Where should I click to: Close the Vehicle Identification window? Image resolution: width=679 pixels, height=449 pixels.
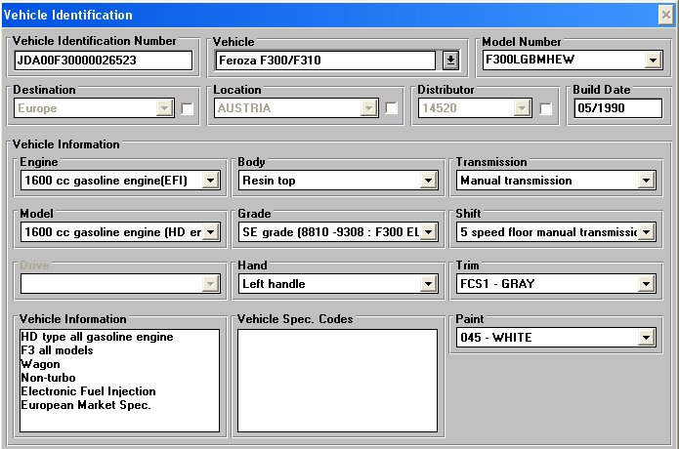point(665,16)
